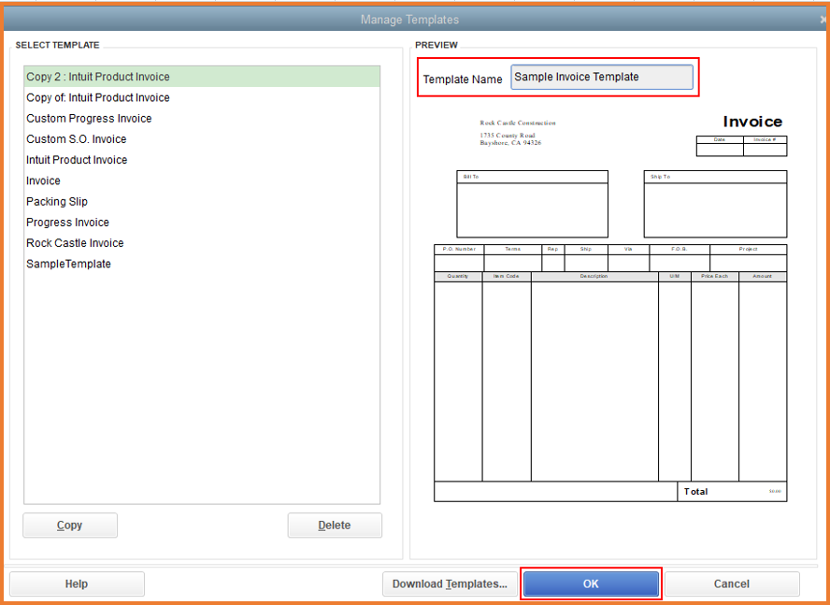Select the SampleTemplate entry

click(202, 264)
